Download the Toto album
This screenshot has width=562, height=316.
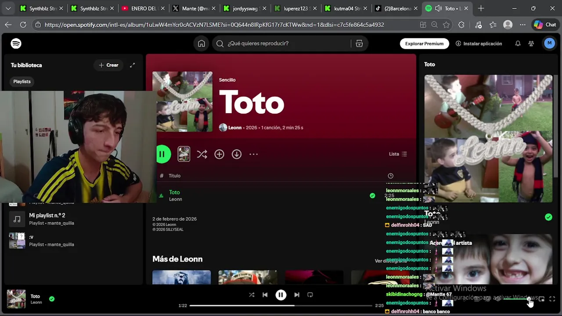(x=237, y=154)
